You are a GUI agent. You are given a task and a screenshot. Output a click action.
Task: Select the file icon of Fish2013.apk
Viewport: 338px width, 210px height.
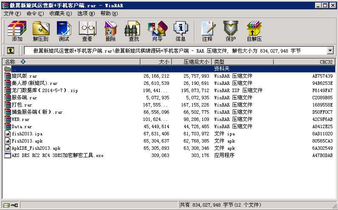click(x=8, y=141)
